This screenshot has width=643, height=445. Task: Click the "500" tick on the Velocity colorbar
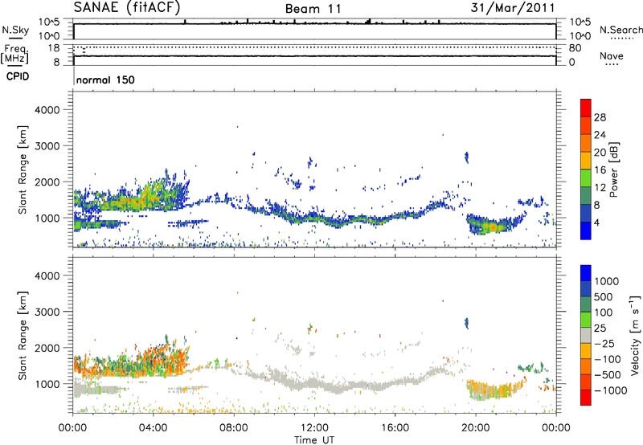(x=603, y=296)
